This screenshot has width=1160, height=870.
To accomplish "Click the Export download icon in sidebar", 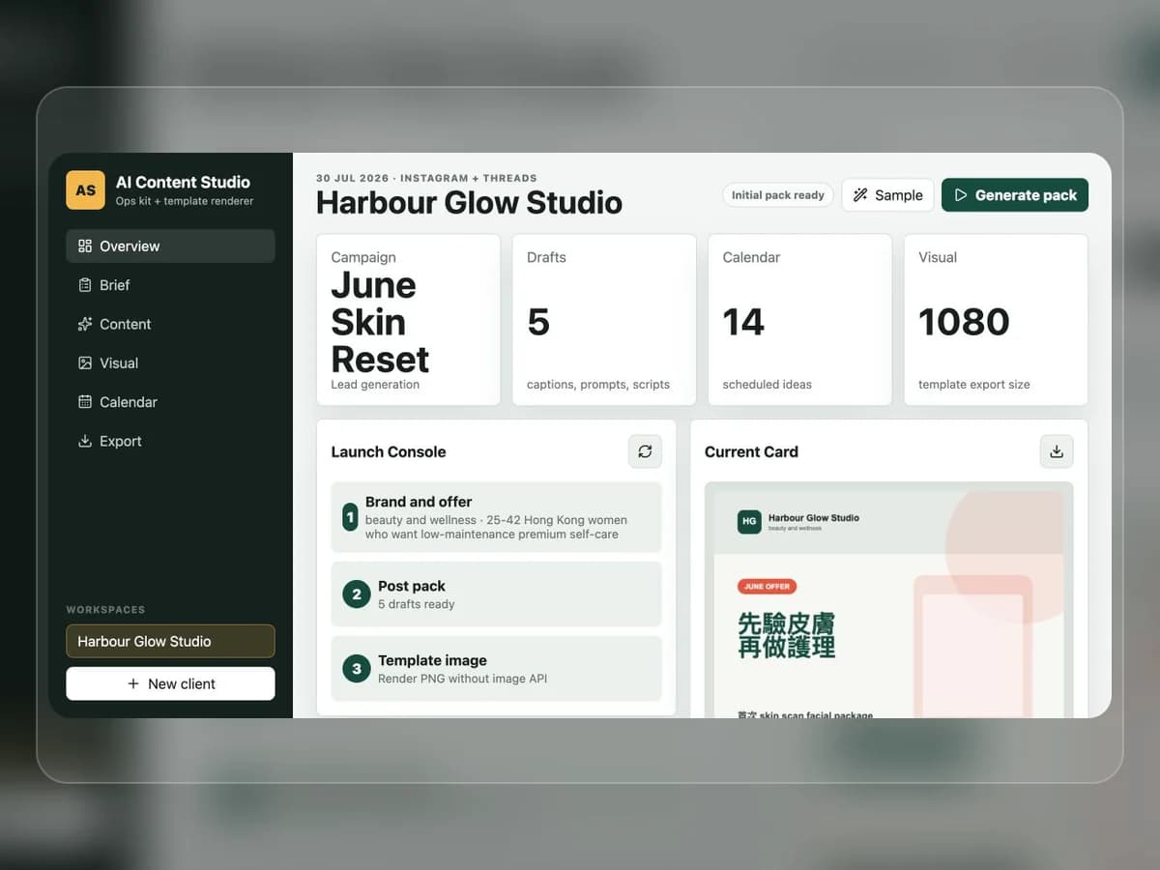I will (x=85, y=441).
